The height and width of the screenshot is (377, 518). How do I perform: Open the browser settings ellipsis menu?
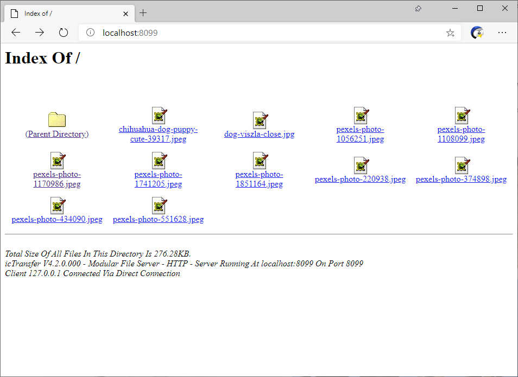[x=502, y=33]
